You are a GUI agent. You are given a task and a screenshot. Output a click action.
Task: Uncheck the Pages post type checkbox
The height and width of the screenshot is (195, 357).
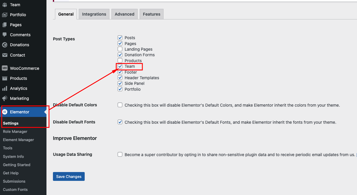tap(120, 43)
